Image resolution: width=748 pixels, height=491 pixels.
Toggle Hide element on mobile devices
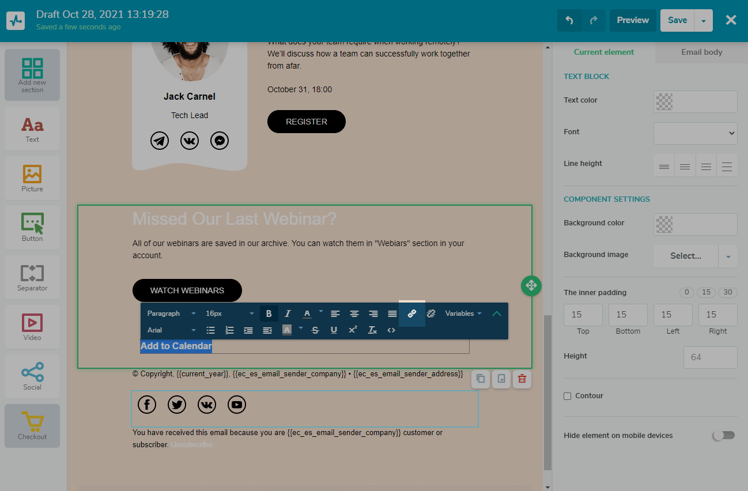pos(724,435)
